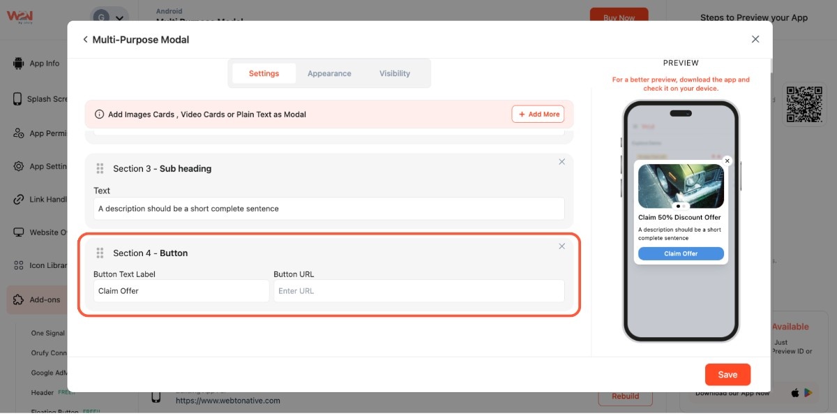Click the Add-ons puzzle icon in sidebar

pyautogui.click(x=18, y=299)
